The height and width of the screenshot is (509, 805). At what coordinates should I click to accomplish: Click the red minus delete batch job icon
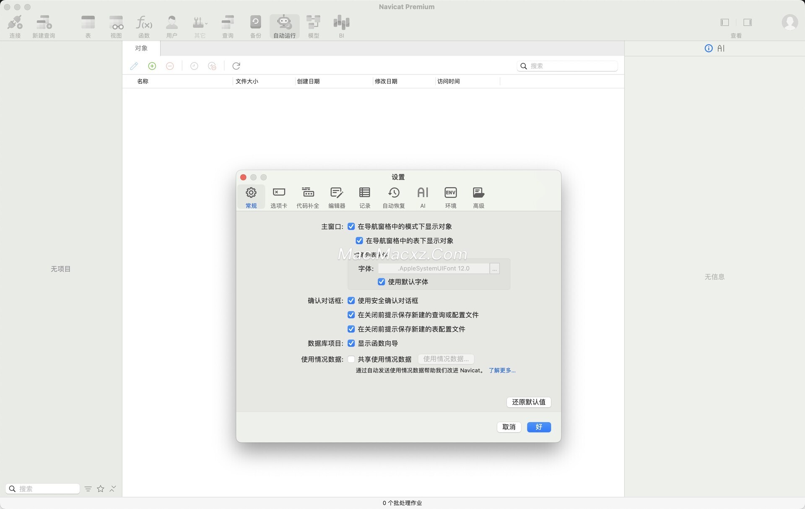point(170,66)
